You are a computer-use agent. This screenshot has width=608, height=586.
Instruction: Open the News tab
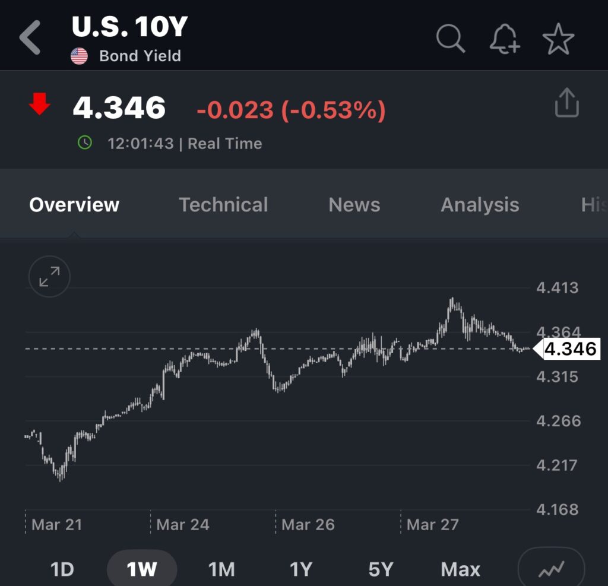354,205
